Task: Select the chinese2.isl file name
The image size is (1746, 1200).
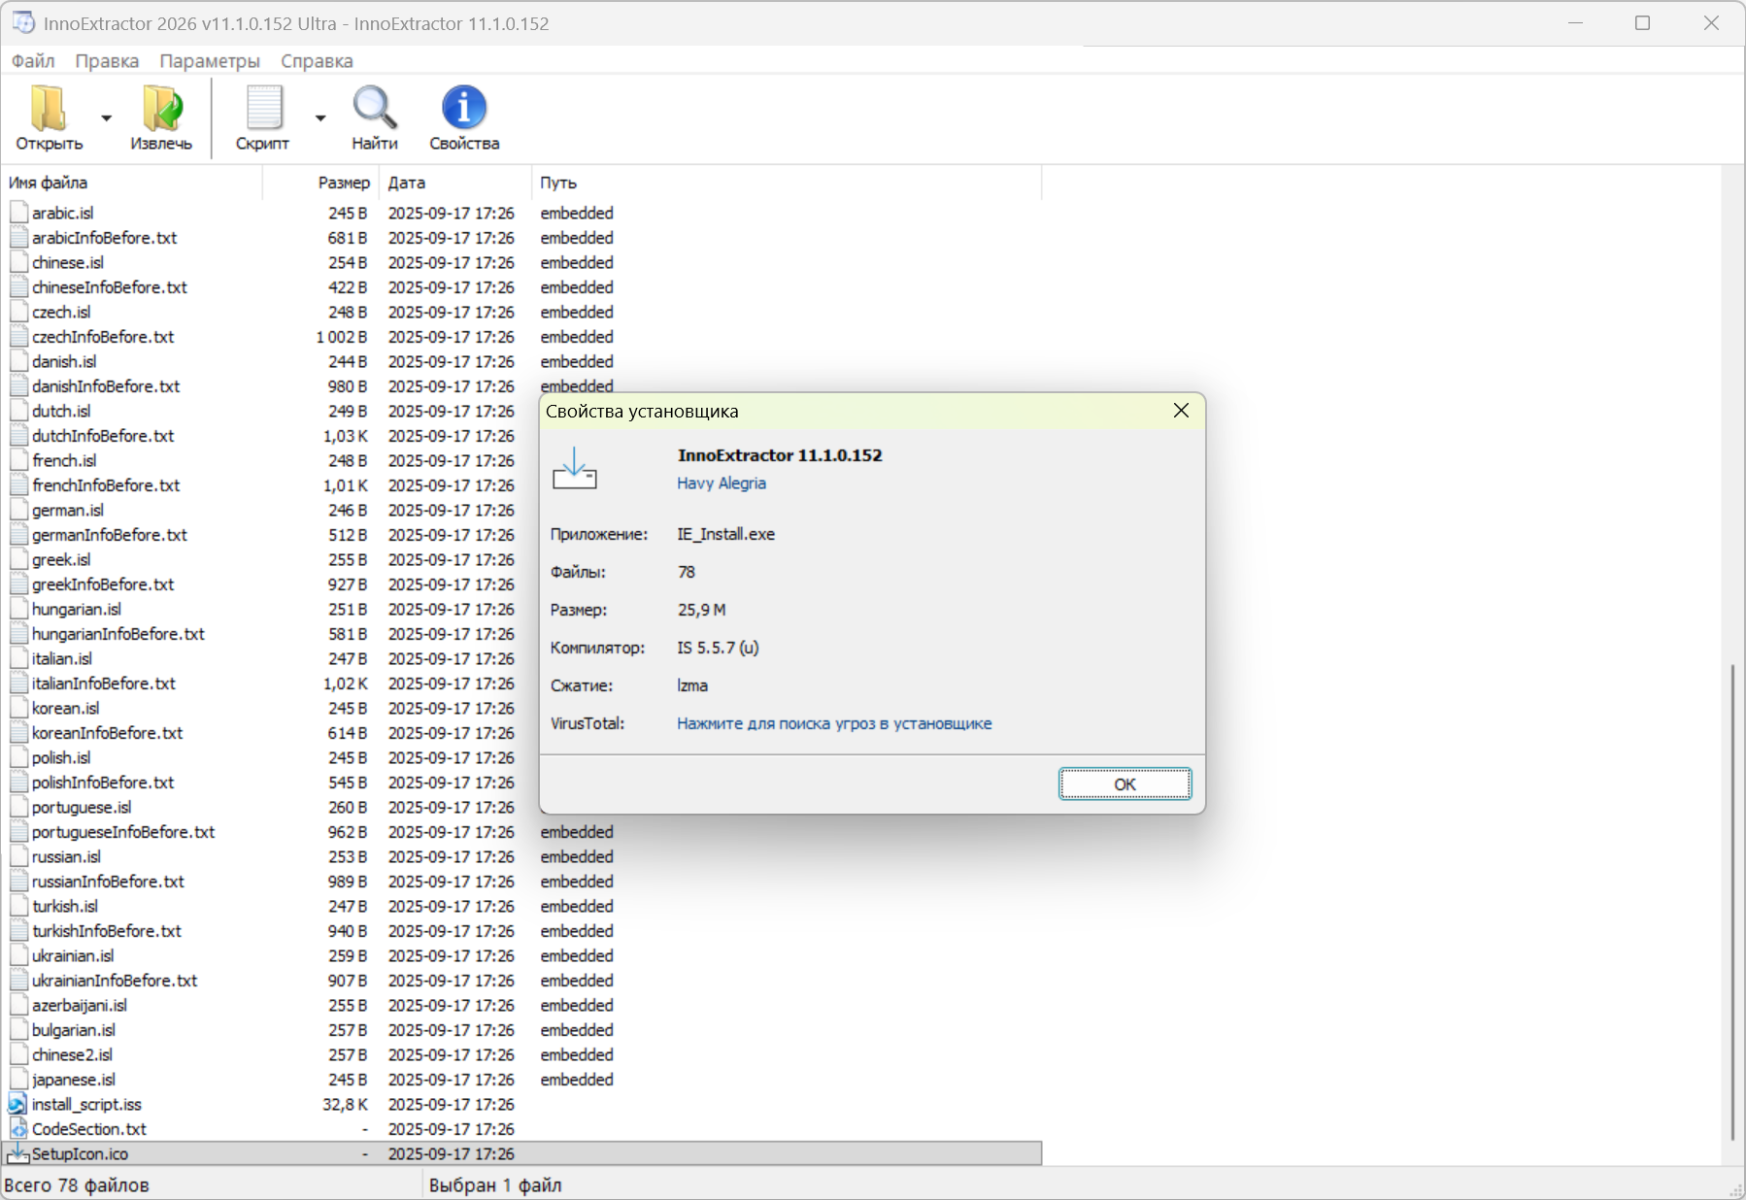Action: point(72,1054)
